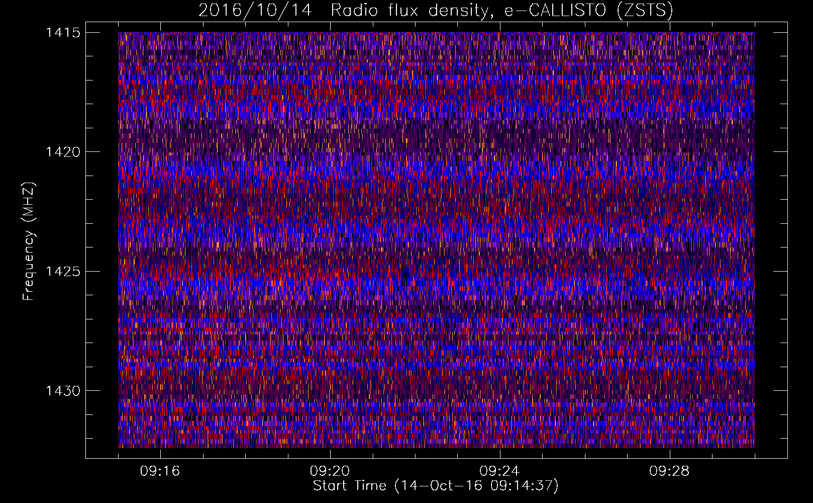The image size is (813, 503).
Task: Select the 'Start Time (14-Oct-16 09:14:37)' label
Action: [x=436, y=486]
